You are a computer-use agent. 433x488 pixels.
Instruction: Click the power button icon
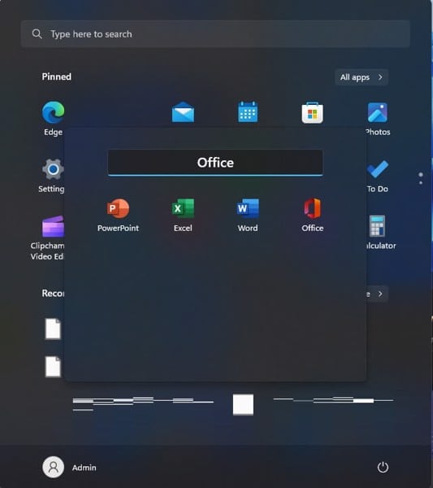[x=383, y=467]
